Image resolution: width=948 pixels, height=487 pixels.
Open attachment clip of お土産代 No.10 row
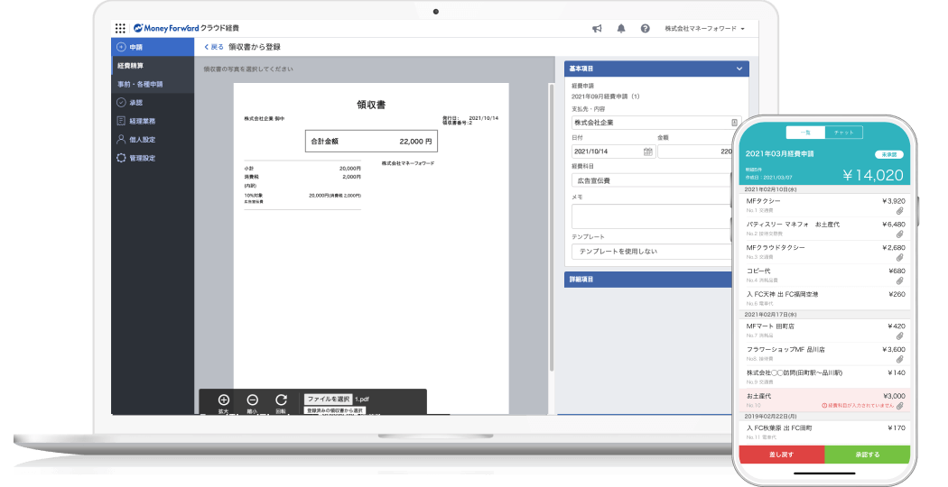pyautogui.click(x=899, y=406)
